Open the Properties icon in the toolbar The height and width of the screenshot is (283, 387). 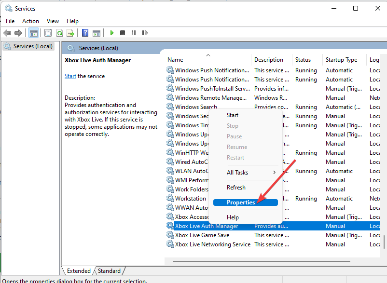(x=48, y=33)
